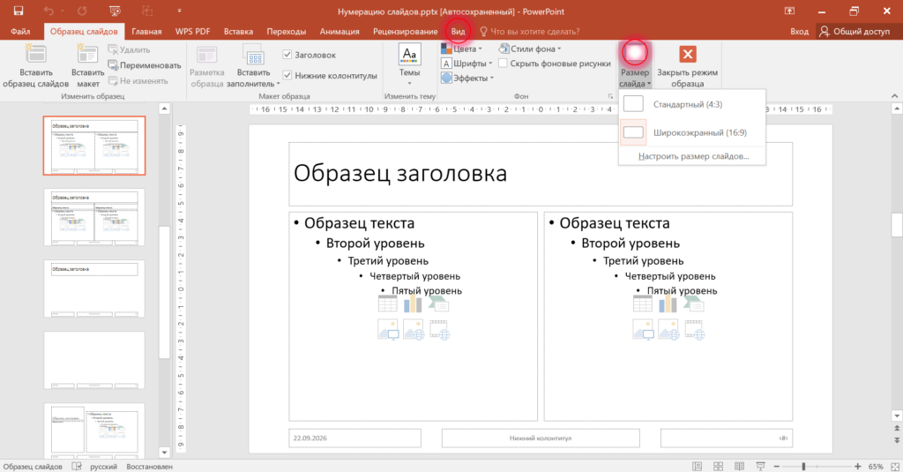Click the insert chart icon in right placeholder
This screenshot has height=472, width=903.
(668, 303)
